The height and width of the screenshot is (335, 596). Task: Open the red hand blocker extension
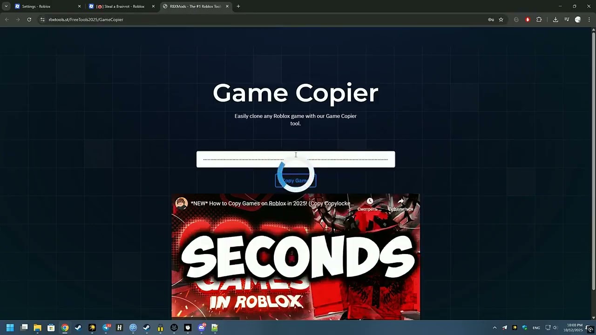(528, 20)
